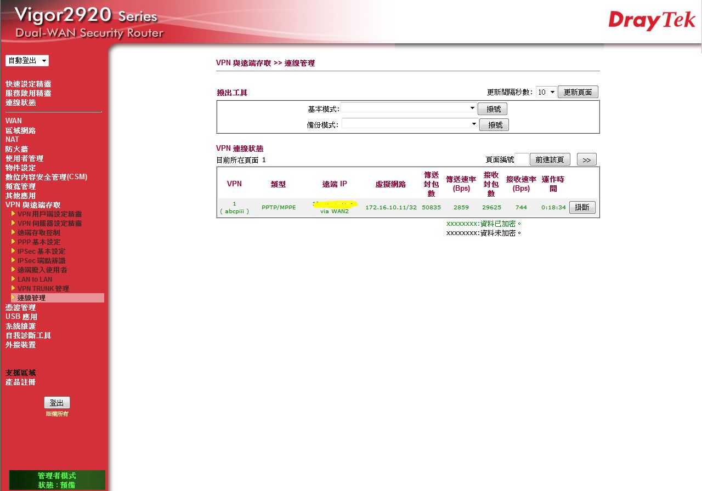
Task: Open 系統維護 in the sidebar
Action: tap(20, 326)
